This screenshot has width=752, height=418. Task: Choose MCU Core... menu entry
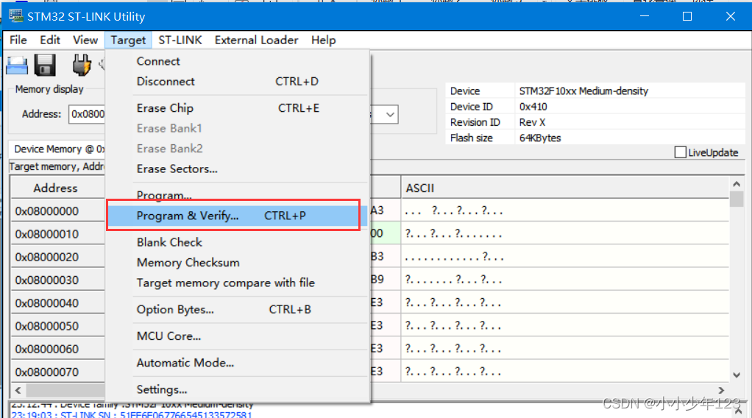coord(238,336)
